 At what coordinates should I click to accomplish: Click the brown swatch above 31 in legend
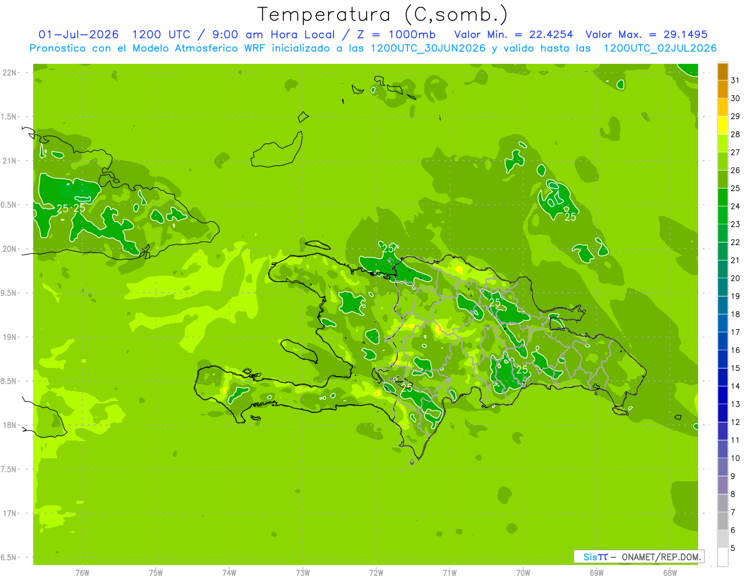click(723, 71)
